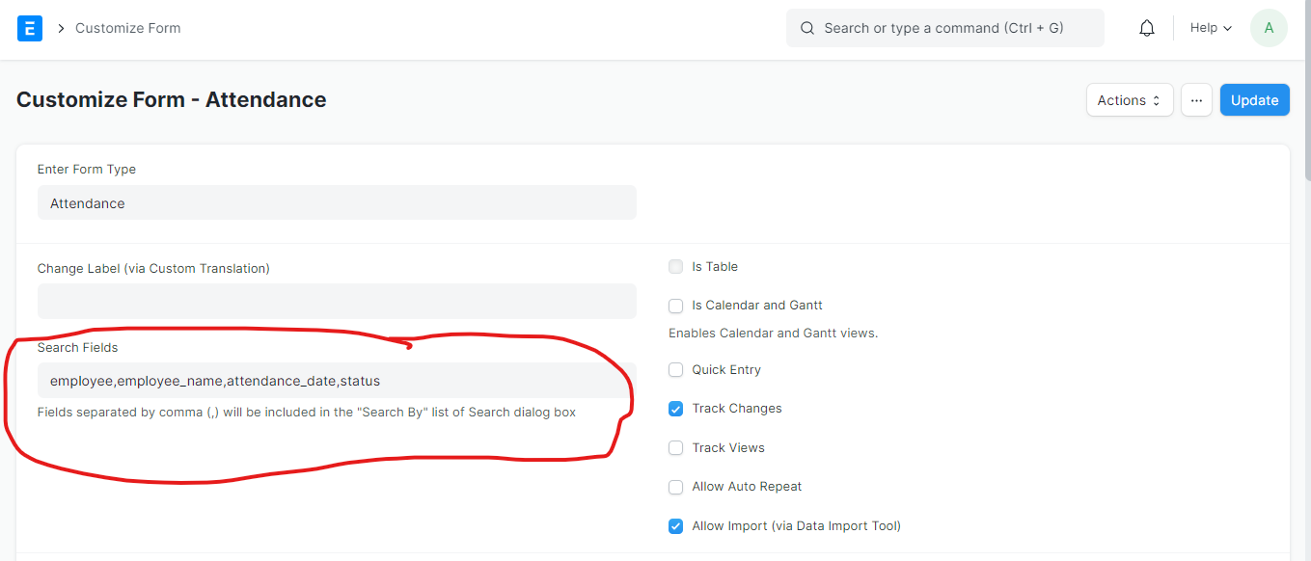The width and height of the screenshot is (1311, 561).
Task: Click the ERPNext home logo icon
Action: pyautogui.click(x=30, y=28)
